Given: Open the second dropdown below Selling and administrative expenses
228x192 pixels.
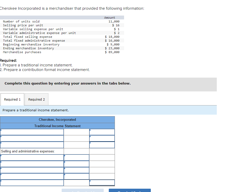Looking at the screenshot, I should click(x=32, y=164).
